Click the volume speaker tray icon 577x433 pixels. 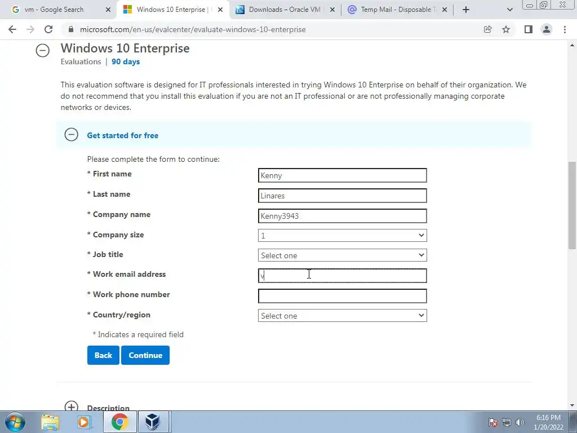tap(520, 422)
